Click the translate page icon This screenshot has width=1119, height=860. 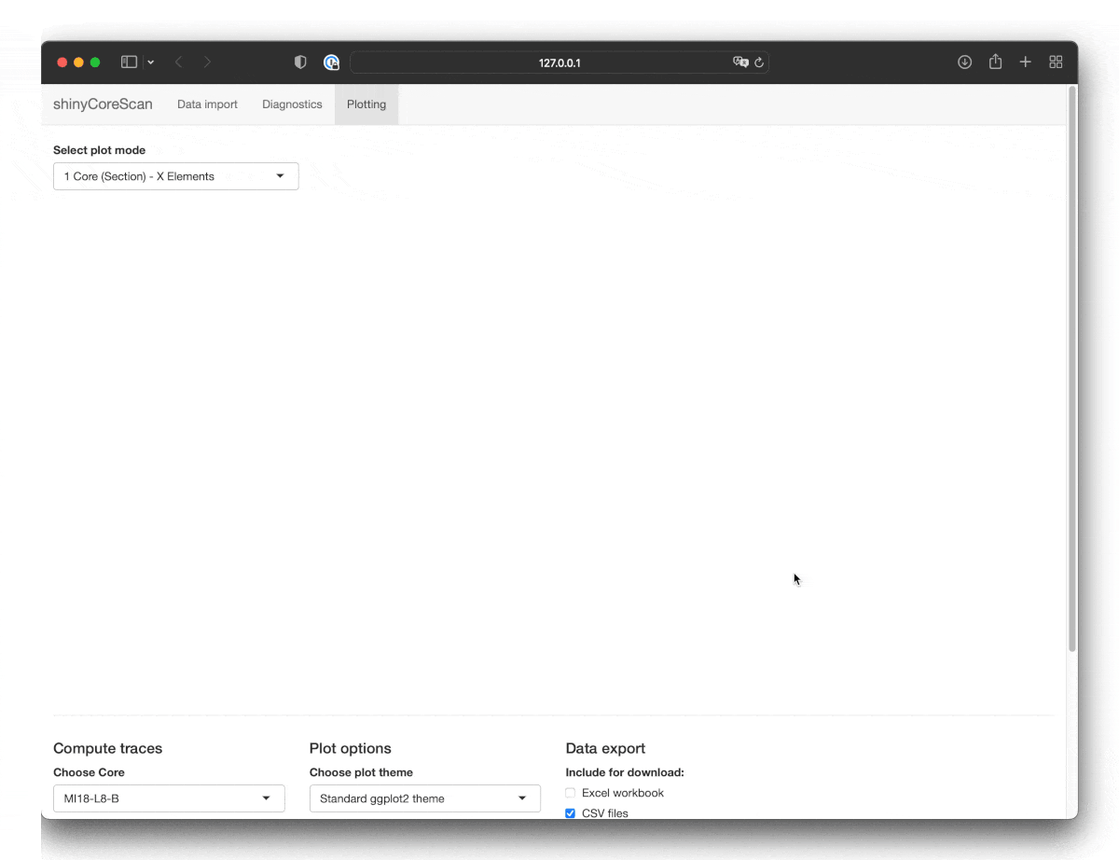(x=740, y=62)
